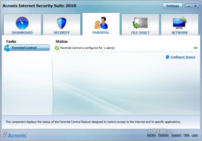Image resolution: width=202 pixels, height=141 pixels.
Task: Click the blue users icon beside Parental Control
Action: [x=7, y=48]
